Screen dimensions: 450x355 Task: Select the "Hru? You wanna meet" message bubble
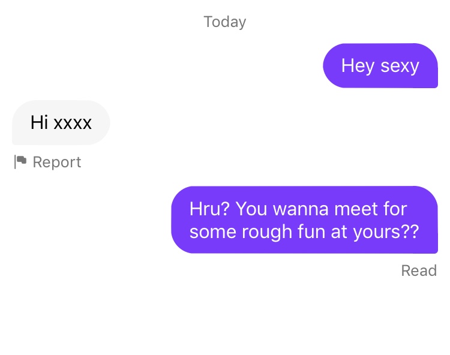click(x=304, y=219)
